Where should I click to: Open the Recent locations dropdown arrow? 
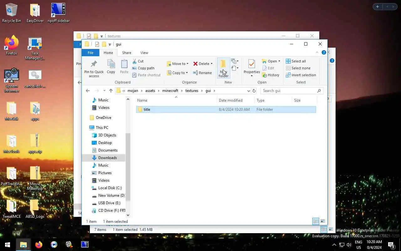pyautogui.click(x=104, y=91)
